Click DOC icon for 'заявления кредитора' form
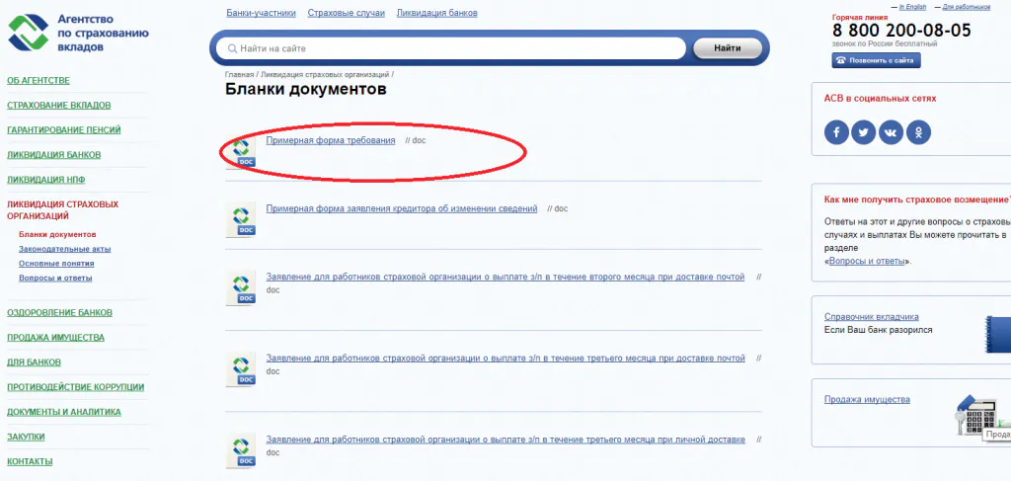This screenshot has width=1011, height=481. (x=241, y=220)
